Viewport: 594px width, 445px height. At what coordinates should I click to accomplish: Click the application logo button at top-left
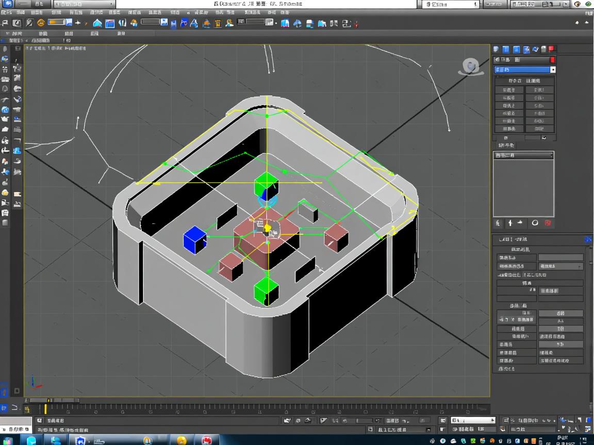click(x=8, y=4)
